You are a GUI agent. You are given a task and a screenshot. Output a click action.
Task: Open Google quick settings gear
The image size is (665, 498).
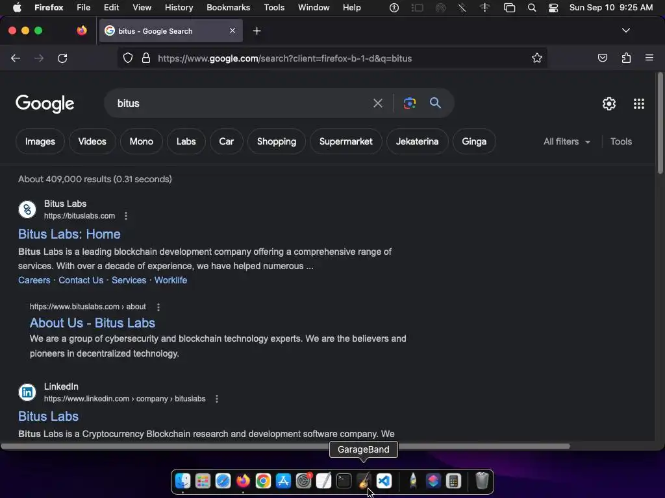tap(609, 104)
